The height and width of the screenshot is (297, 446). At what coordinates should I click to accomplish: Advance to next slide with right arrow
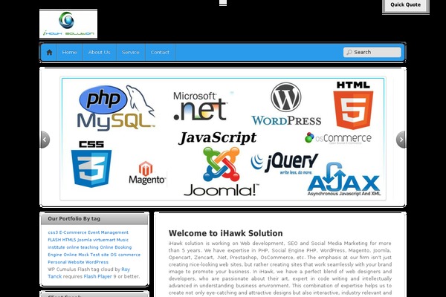pos(401,140)
